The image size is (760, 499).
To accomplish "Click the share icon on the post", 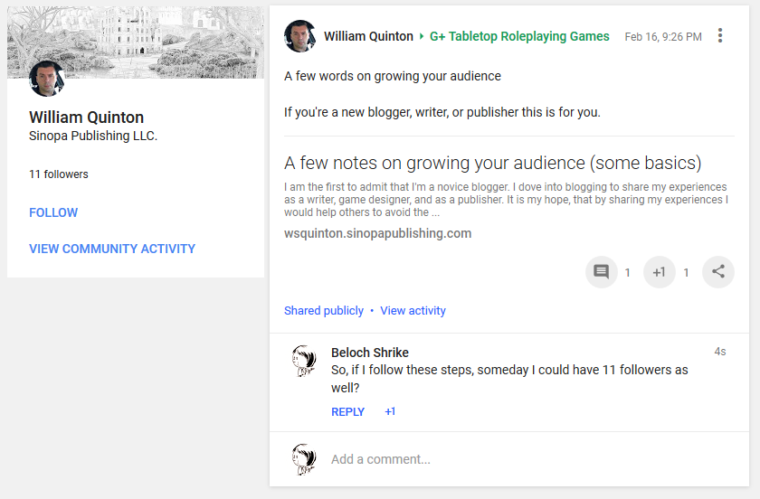I will point(717,272).
